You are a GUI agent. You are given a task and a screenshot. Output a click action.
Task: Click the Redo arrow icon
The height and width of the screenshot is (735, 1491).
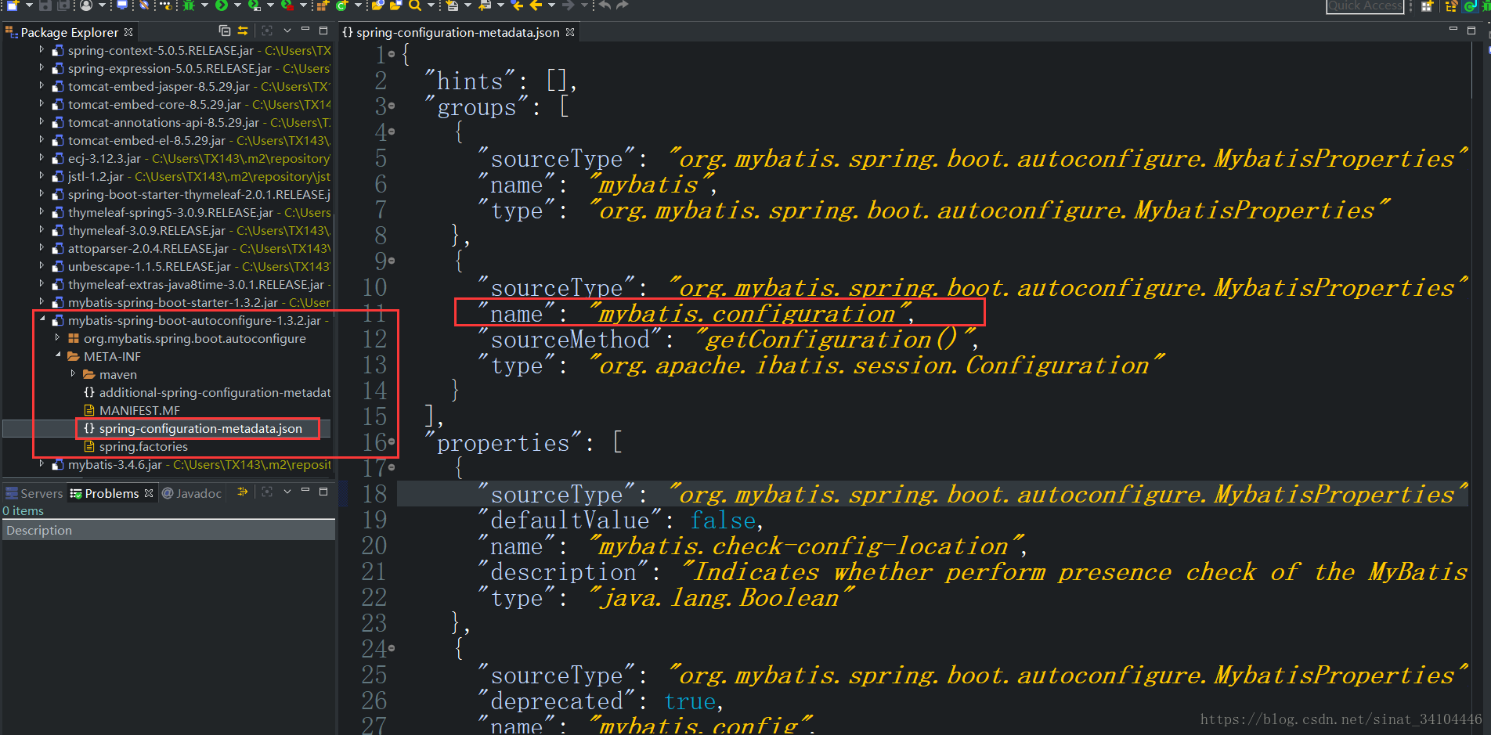623,5
